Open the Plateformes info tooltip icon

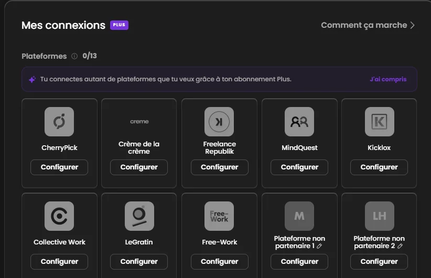pos(74,56)
